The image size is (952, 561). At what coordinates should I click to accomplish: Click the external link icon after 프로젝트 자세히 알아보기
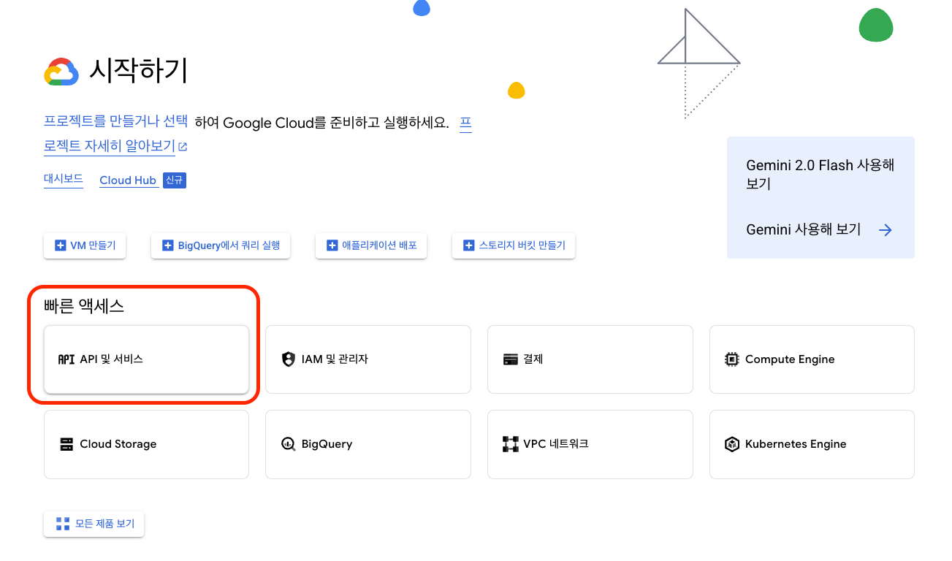point(183,146)
